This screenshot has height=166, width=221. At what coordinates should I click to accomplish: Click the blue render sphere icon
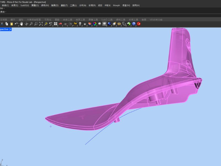(x=109, y=24)
